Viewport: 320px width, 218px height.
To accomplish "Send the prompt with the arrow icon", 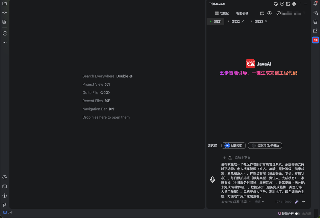I will click(303, 201).
